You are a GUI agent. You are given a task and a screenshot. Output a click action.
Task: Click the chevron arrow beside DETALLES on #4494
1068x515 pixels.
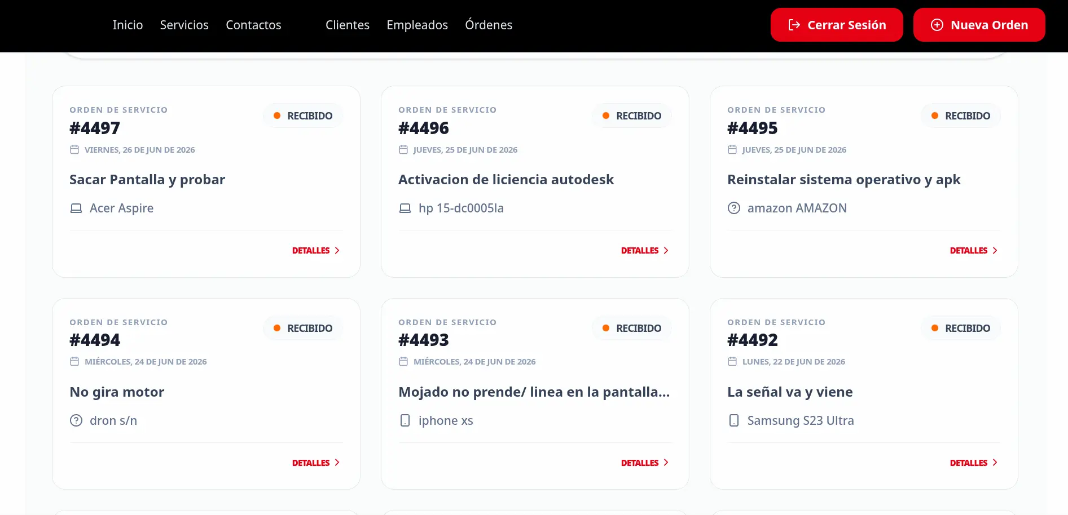point(337,463)
